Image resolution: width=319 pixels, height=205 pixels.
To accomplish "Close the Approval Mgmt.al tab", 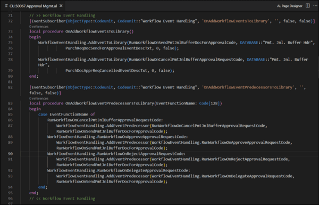I will click(61, 6).
